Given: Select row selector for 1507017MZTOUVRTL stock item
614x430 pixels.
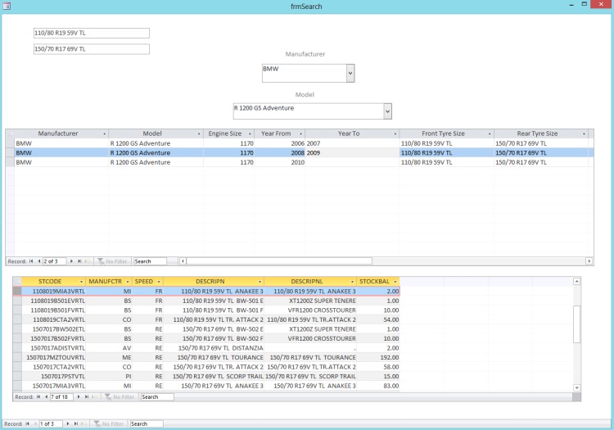Looking at the screenshot, I should point(19,357).
